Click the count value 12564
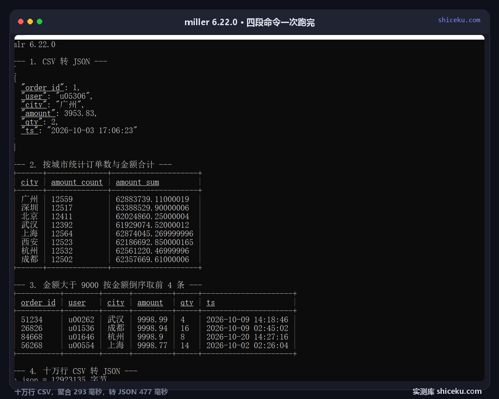 (62, 234)
